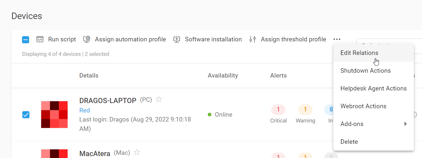Click the Devices page heading

click(x=27, y=16)
